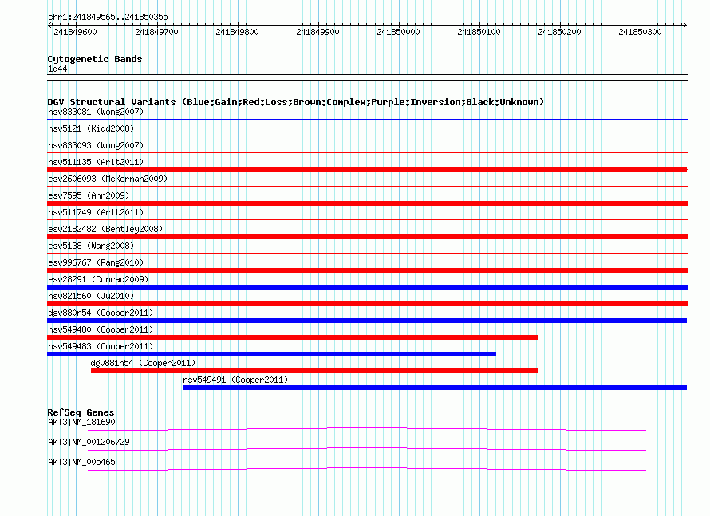
Task: Click the red bar for nsv511135 (Arlt2011)
Action: [x=367, y=170]
